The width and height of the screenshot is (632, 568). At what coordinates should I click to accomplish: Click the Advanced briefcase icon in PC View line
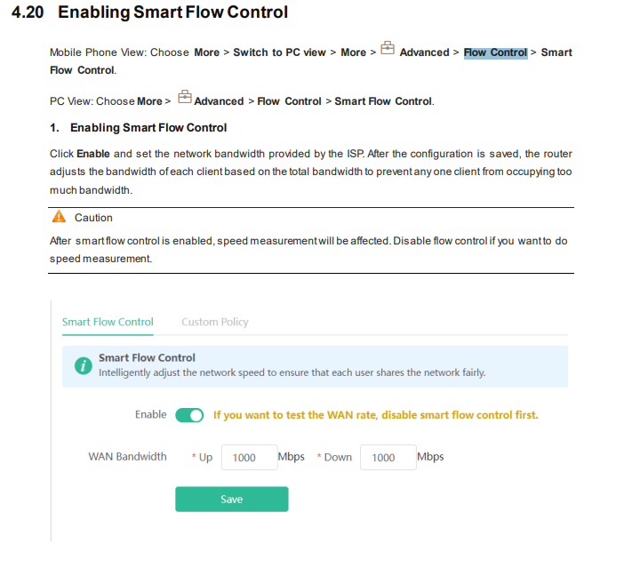[185, 97]
